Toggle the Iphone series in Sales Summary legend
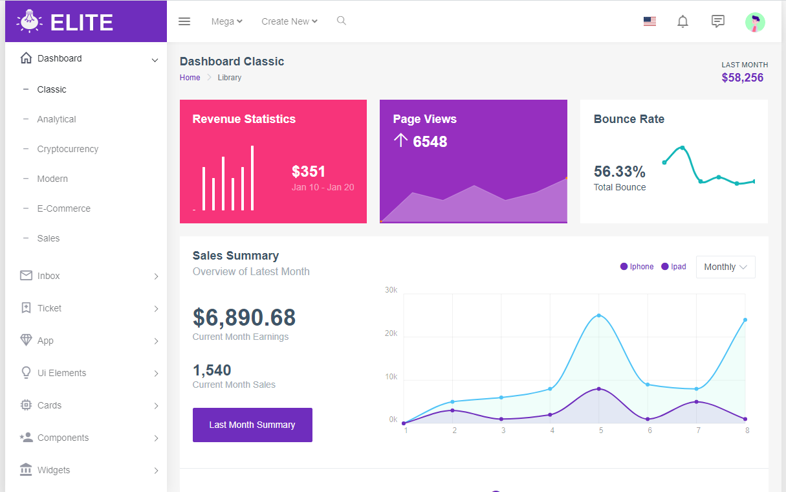 pos(637,266)
